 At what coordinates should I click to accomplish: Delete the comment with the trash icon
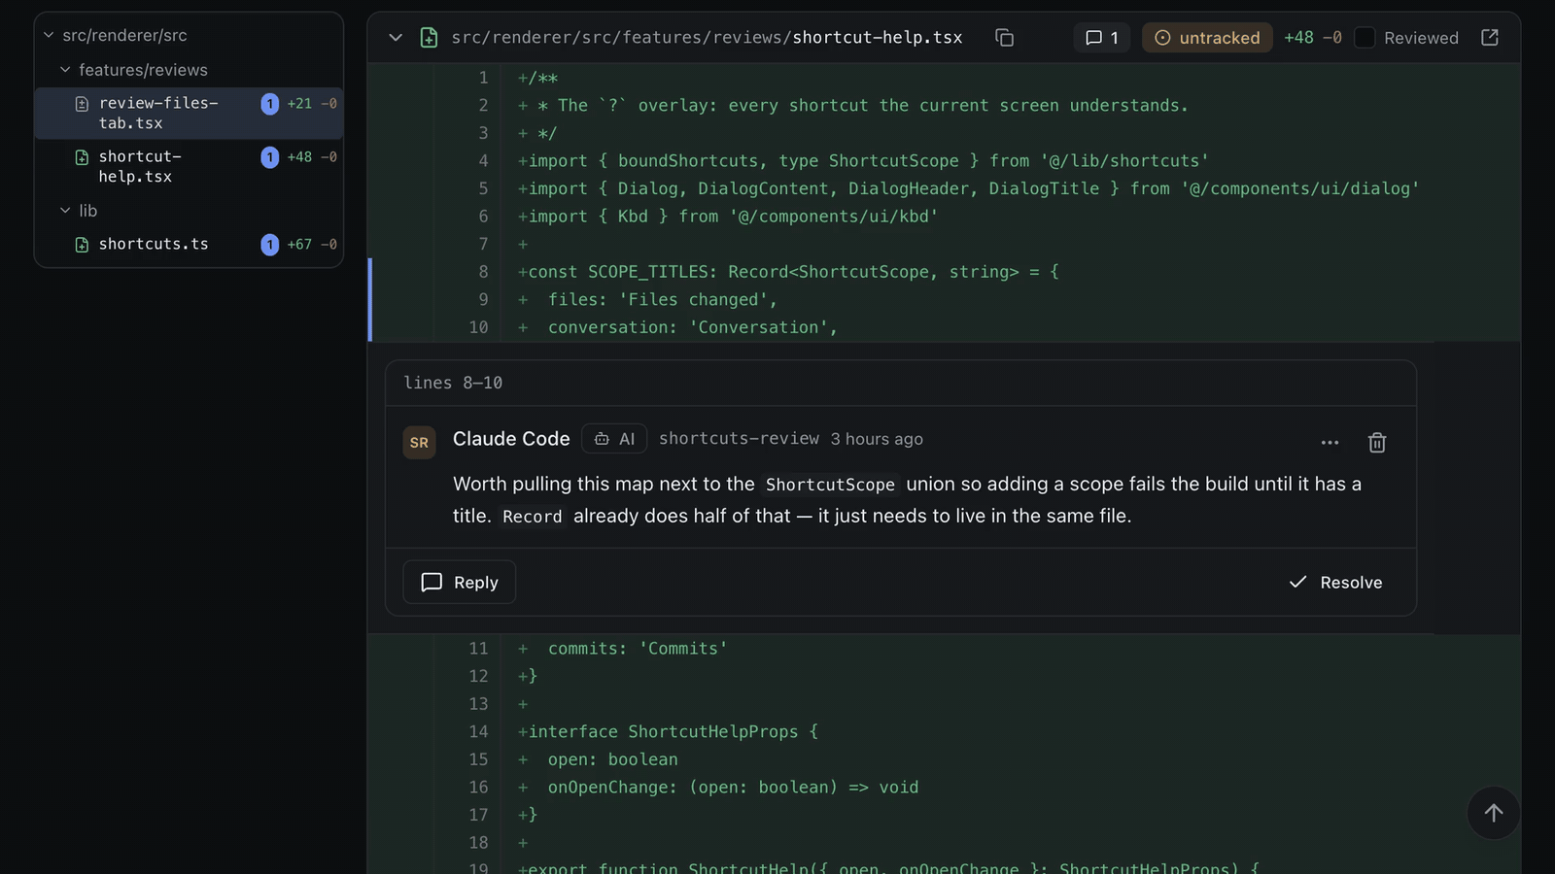[x=1377, y=443]
